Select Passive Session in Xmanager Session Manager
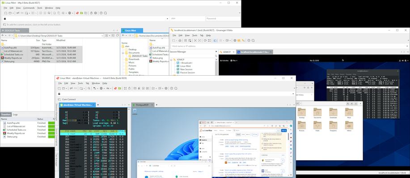410x178 pixels. (x=187, y=73)
